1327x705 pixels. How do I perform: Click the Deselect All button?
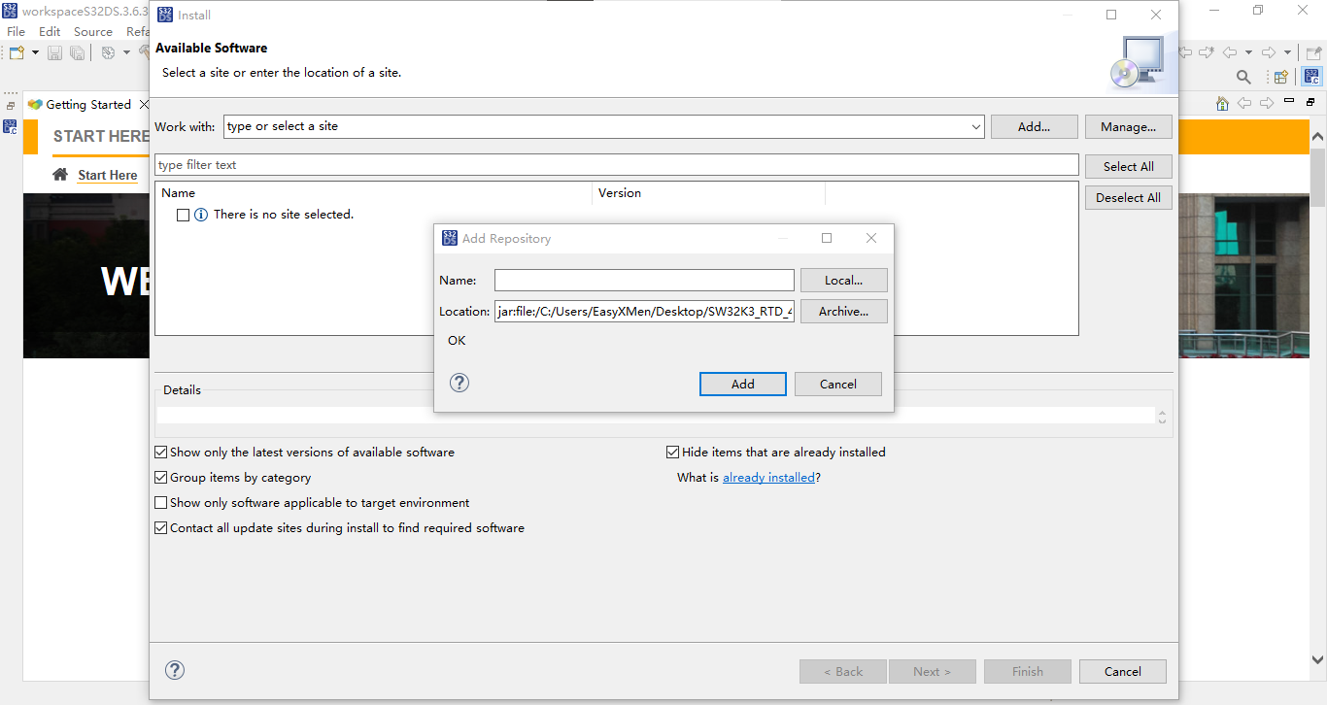(x=1128, y=198)
